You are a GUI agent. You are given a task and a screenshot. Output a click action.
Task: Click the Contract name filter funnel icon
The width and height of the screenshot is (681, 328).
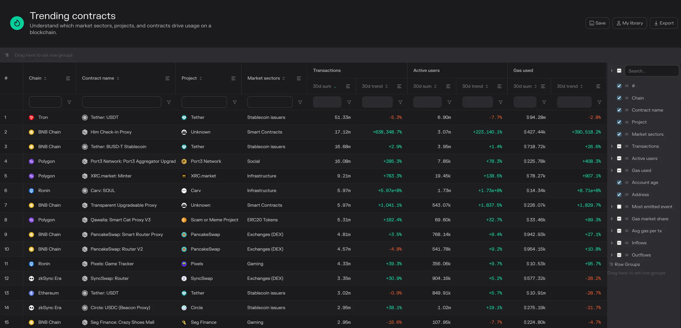[x=169, y=102]
